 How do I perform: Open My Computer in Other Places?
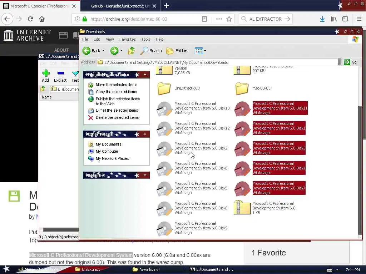click(107, 151)
